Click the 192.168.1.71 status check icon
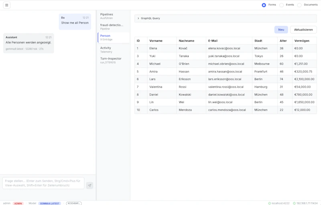 pyautogui.click(x=294, y=203)
